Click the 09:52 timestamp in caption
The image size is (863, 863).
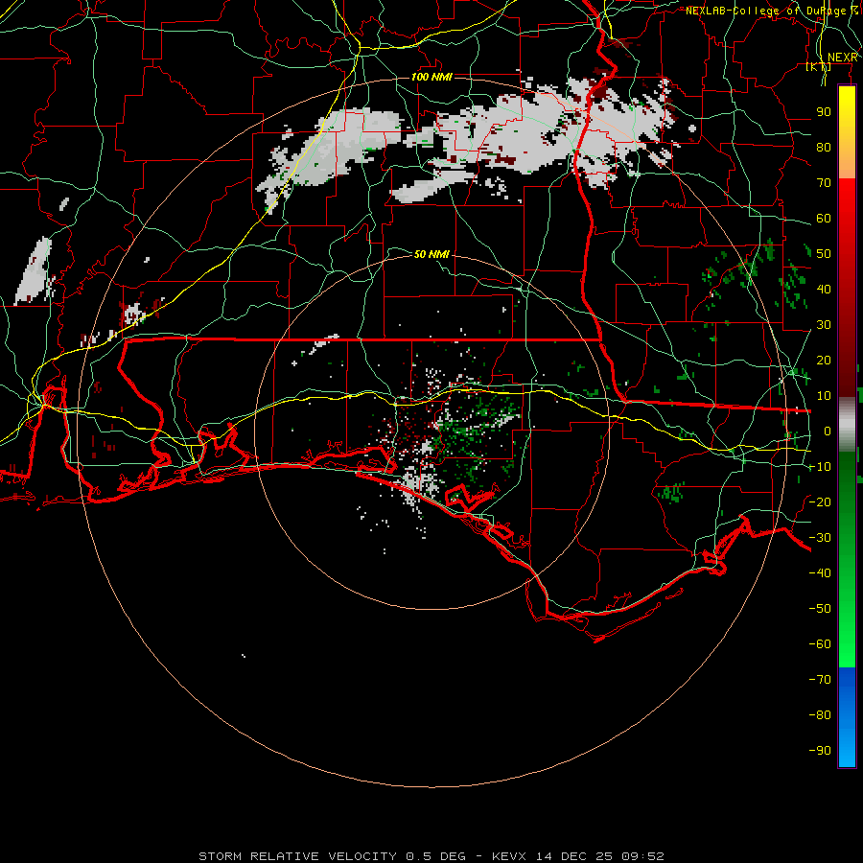642,856
